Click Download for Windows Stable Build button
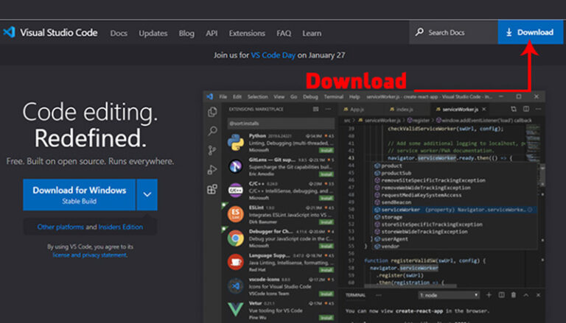Image resolution: width=566 pixels, height=323 pixels. coord(80,195)
